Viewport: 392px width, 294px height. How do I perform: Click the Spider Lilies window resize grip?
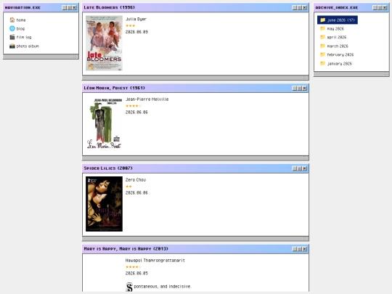(306, 239)
